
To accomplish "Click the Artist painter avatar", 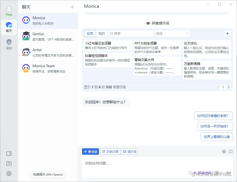I will 26,52.
